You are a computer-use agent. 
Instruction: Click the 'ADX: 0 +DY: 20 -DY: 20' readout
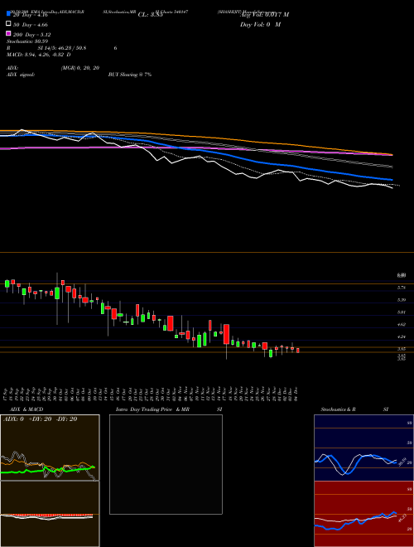coord(40,419)
